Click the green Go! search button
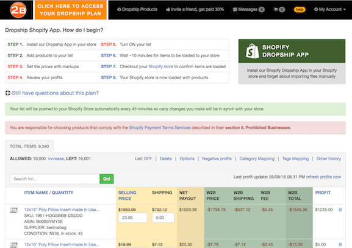 coord(107,179)
